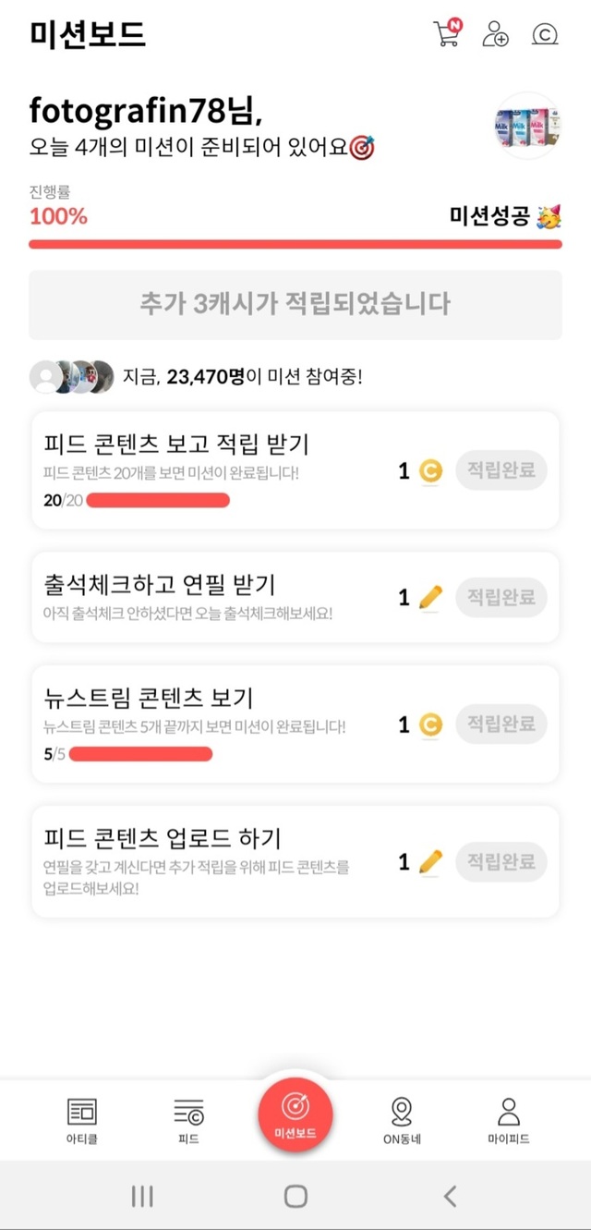Open the shopping cart icon
This screenshot has height=1230, width=591.
(447, 34)
